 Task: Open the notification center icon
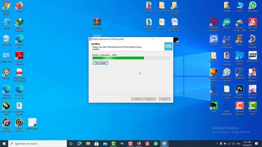257,143
